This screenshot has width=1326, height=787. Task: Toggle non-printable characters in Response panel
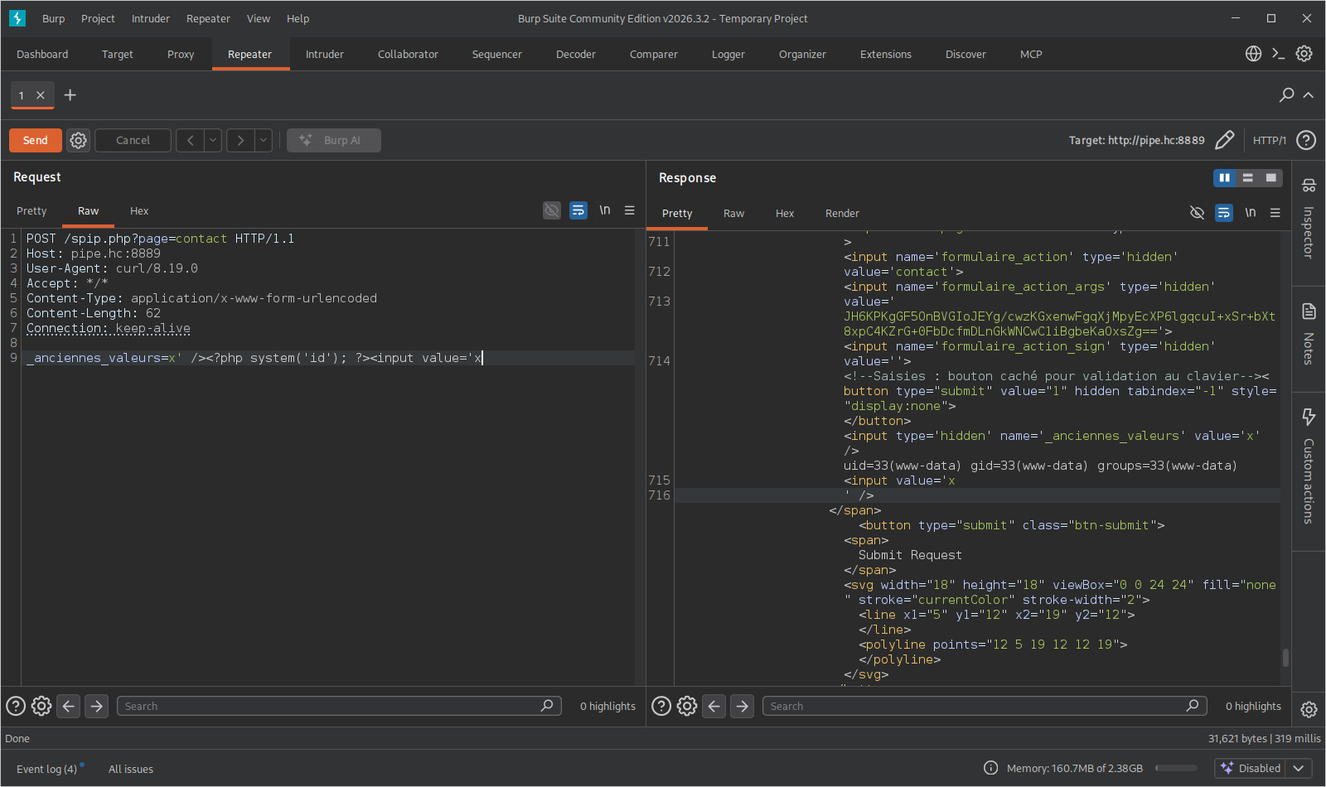(1197, 213)
